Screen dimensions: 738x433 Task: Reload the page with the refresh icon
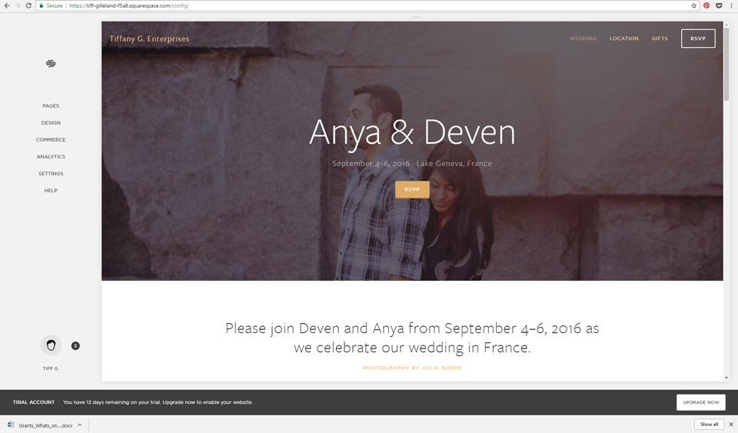coord(28,5)
